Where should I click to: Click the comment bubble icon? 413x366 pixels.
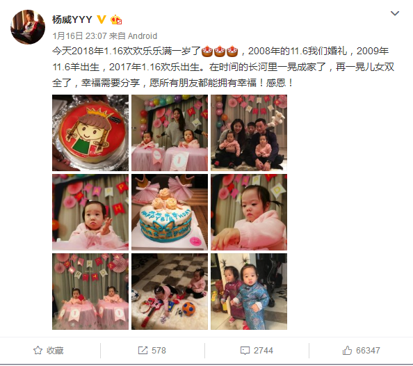(x=245, y=351)
